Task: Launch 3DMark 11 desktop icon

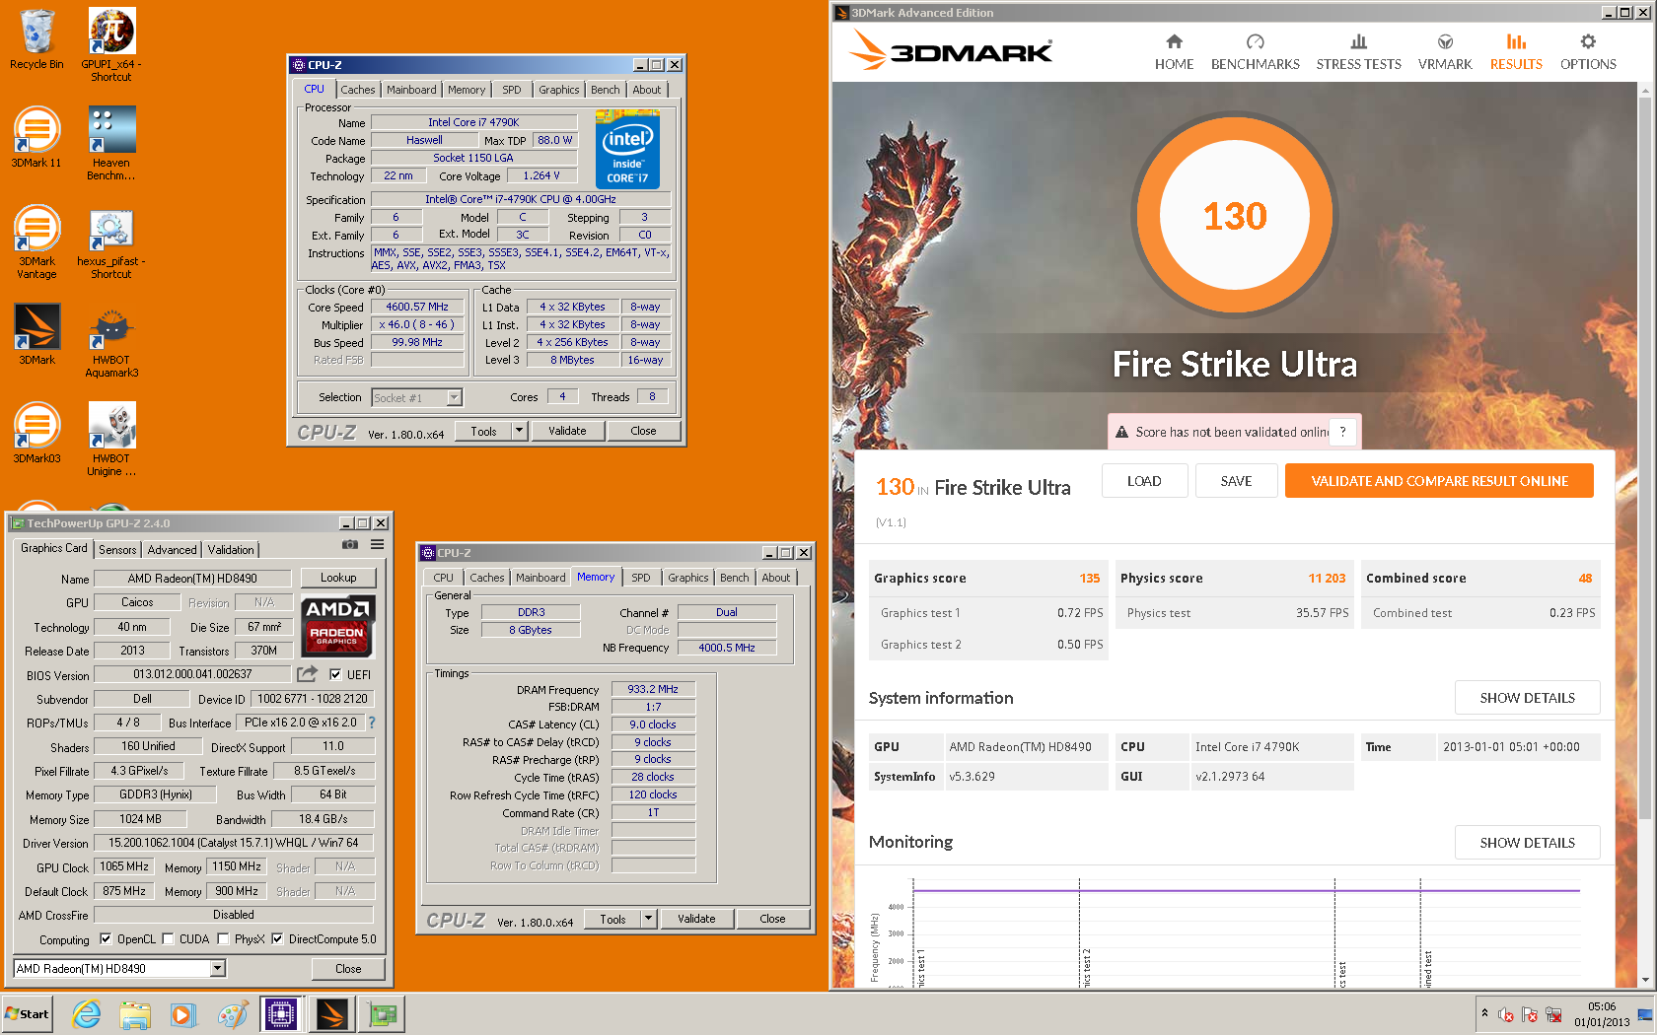Action: pyautogui.click(x=36, y=138)
